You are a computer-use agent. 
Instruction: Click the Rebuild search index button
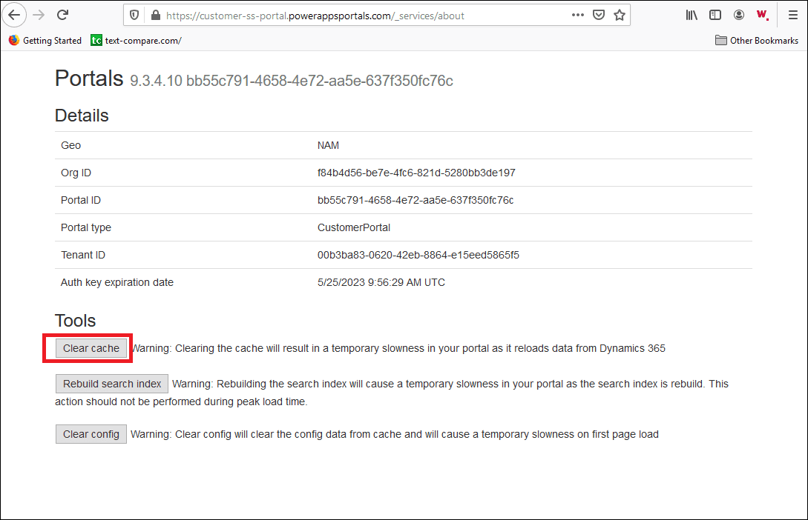coord(112,384)
